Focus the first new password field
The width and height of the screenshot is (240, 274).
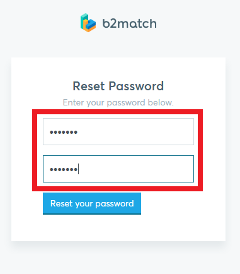(118, 131)
